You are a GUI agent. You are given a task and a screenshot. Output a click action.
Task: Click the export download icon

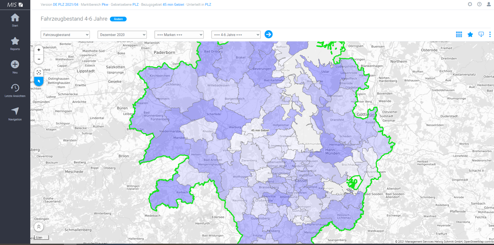tap(481, 34)
